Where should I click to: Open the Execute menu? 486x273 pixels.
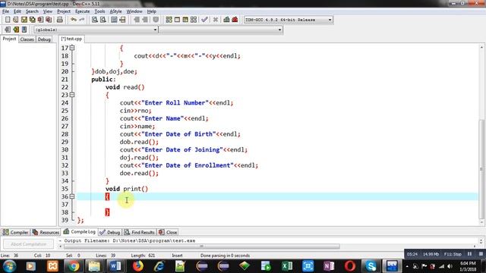pos(83,11)
